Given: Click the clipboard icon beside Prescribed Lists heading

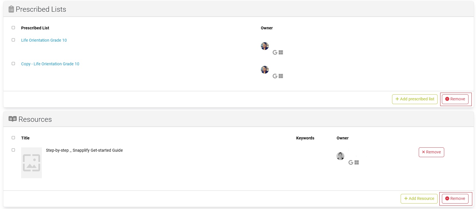Looking at the screenshot, I should point(11,9).
